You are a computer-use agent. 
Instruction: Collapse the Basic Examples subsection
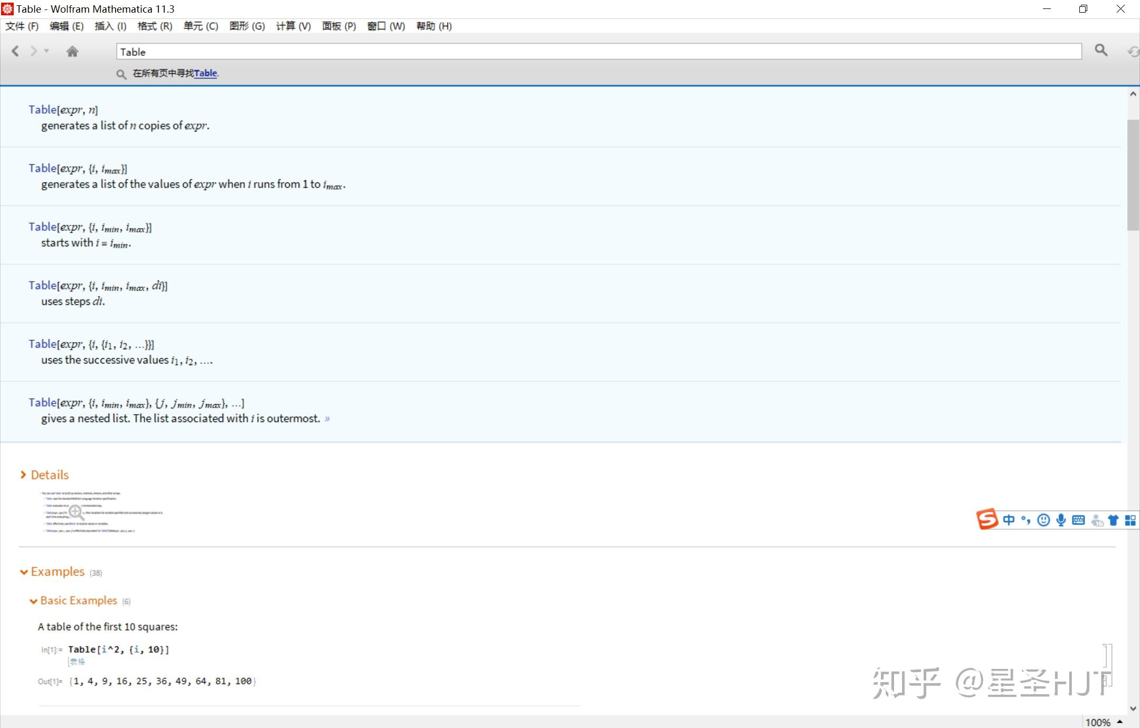pyautogui.click(x=33, y=601)
